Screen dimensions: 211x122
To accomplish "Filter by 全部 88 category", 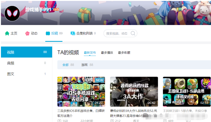I will [68, 65].
